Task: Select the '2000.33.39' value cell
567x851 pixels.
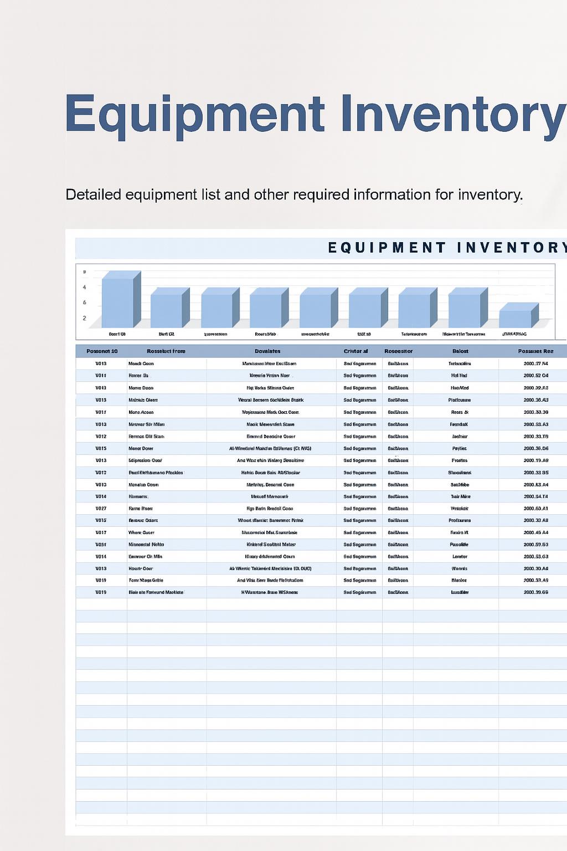Action: (x=536, y=412)
